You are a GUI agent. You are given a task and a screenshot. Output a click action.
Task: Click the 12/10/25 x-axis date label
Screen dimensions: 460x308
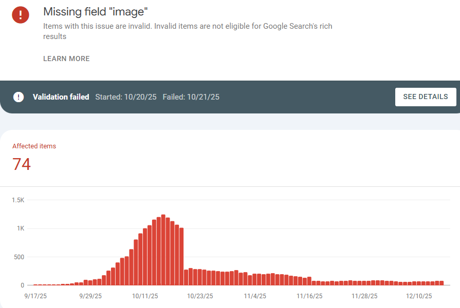click(x=419, y=296)
